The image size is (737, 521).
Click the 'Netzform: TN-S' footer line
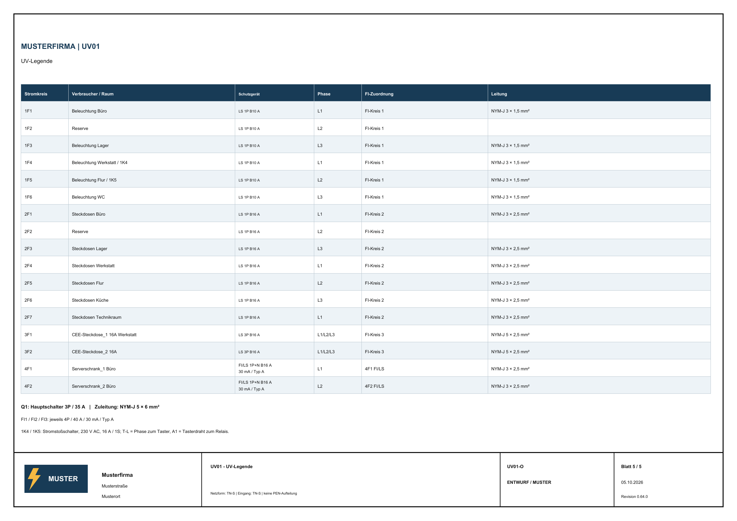click(254, 493)
